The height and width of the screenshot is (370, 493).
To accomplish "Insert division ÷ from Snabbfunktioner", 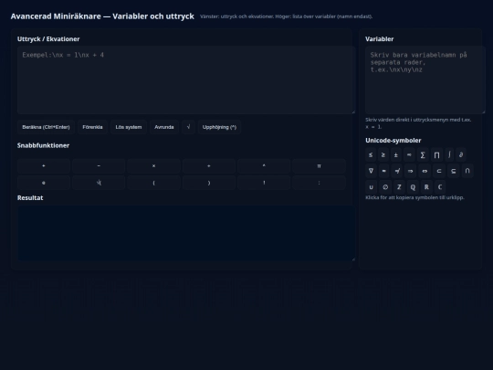I will point(209,165).
